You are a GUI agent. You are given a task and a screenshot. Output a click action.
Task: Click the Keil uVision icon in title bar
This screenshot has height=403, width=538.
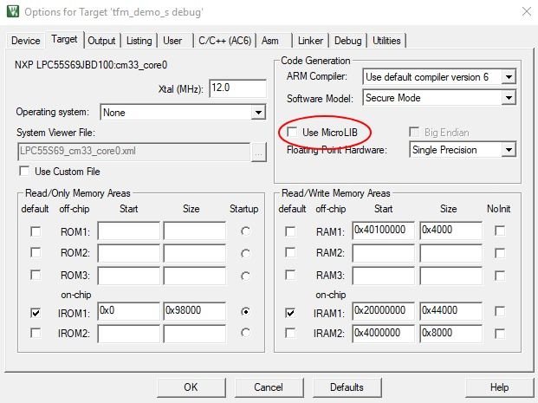point(13,11)
